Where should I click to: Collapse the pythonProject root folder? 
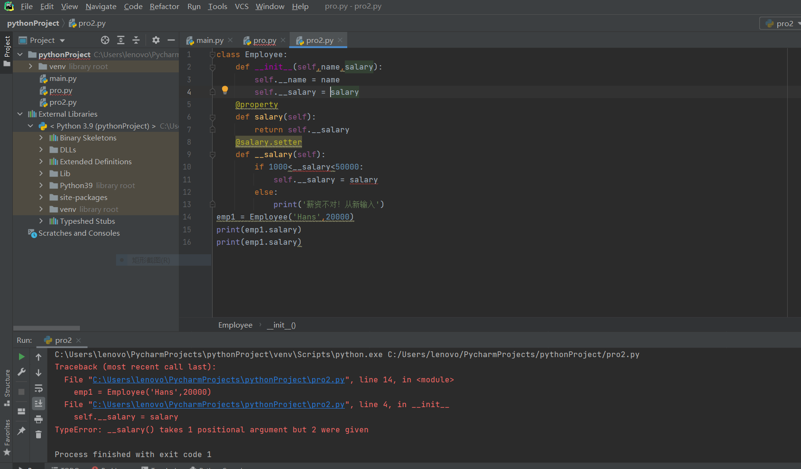click(20, 54)
